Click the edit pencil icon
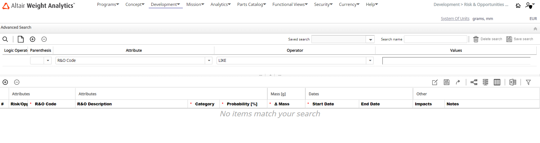 click(435, 82)
